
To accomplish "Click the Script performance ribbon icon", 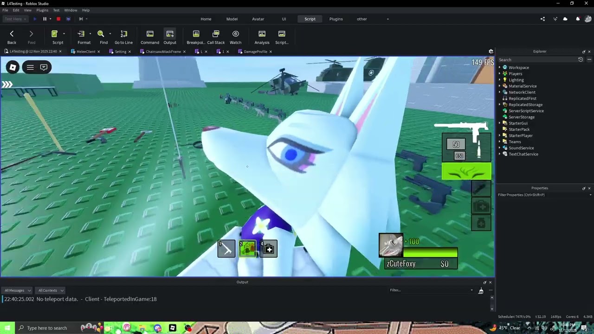I will click(x=282, y=34).
